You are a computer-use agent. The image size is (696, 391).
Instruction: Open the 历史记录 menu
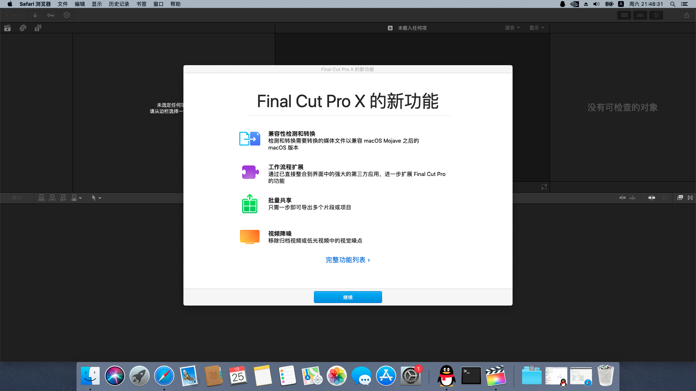[119, 4]
